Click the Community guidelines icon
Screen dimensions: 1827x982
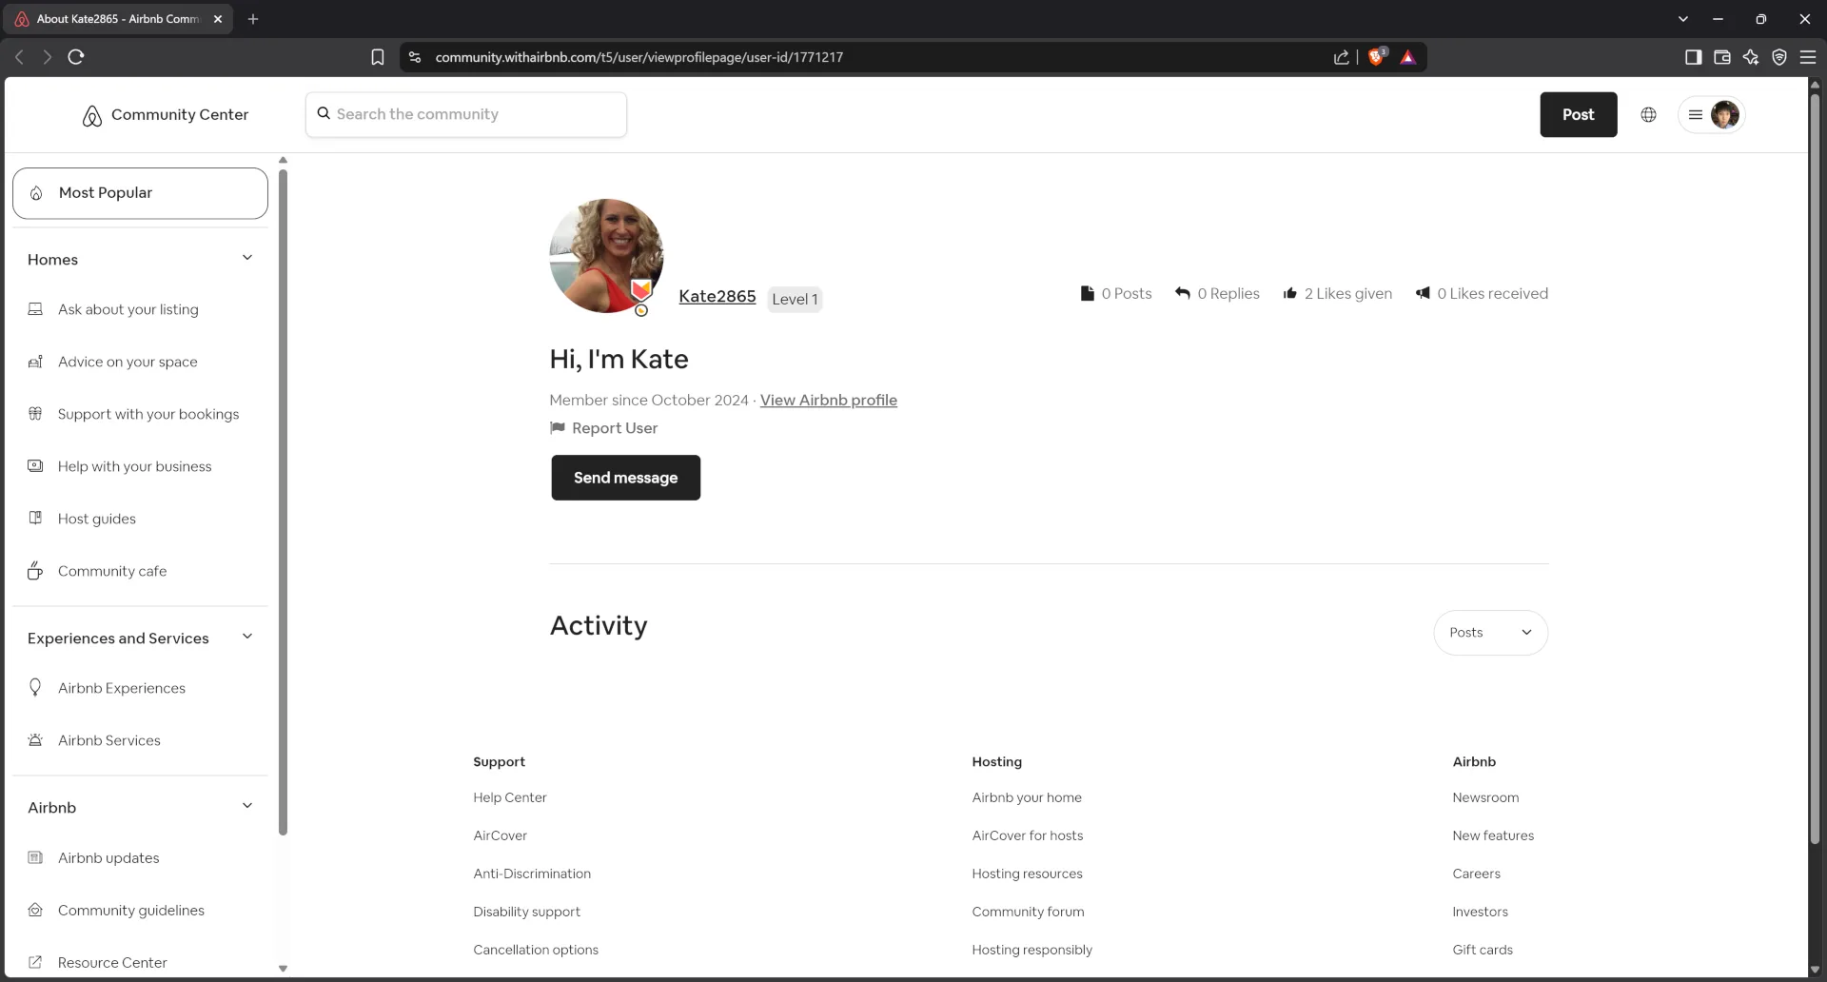(35, 910)
